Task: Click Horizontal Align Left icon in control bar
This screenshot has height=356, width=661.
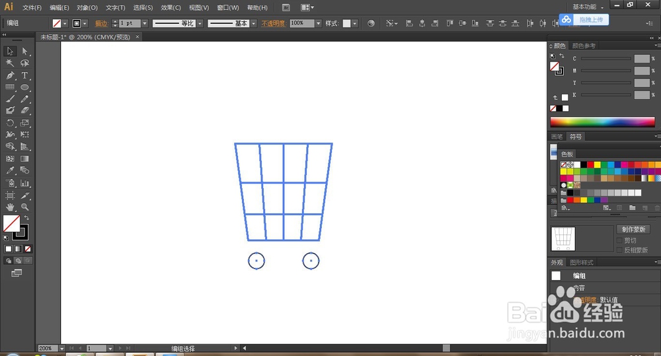Action: (409, 23)
